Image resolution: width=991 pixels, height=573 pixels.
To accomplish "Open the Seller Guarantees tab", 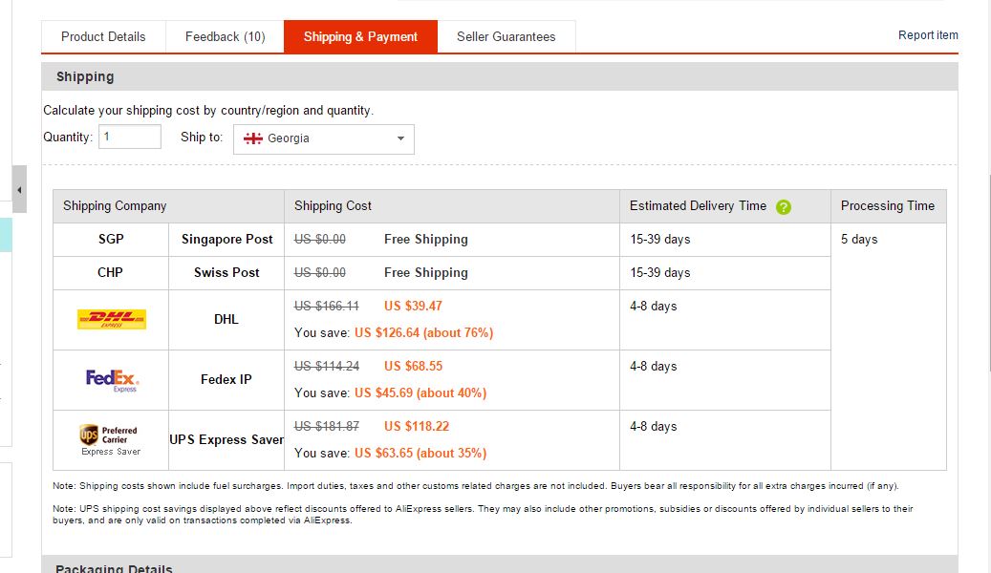I will click(x=506, y=36).
